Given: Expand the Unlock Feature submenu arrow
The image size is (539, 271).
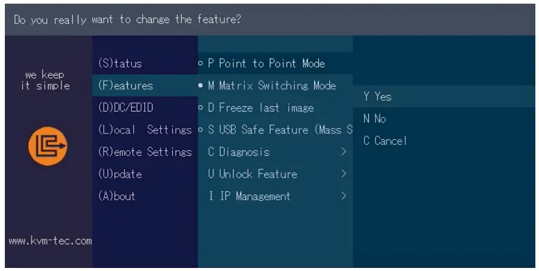Looking at the screenshot, I should (343, 174).
